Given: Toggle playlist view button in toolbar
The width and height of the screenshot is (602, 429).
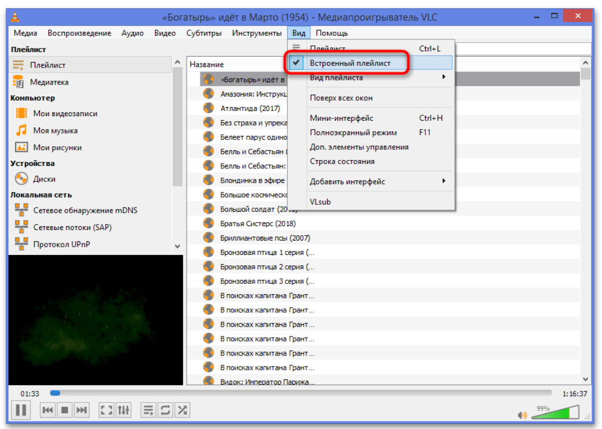Looking at the screenshot, I should coord(148,410).
